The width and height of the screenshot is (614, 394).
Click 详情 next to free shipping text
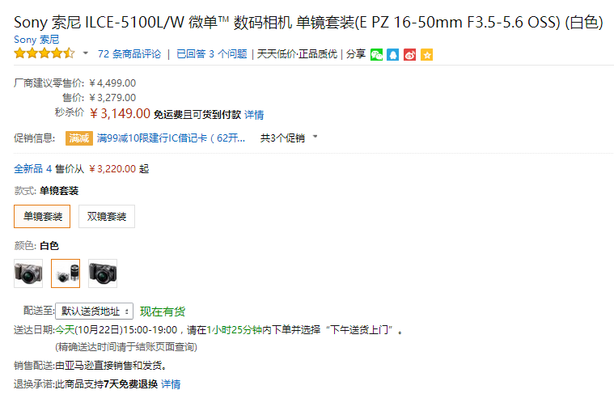254,115
